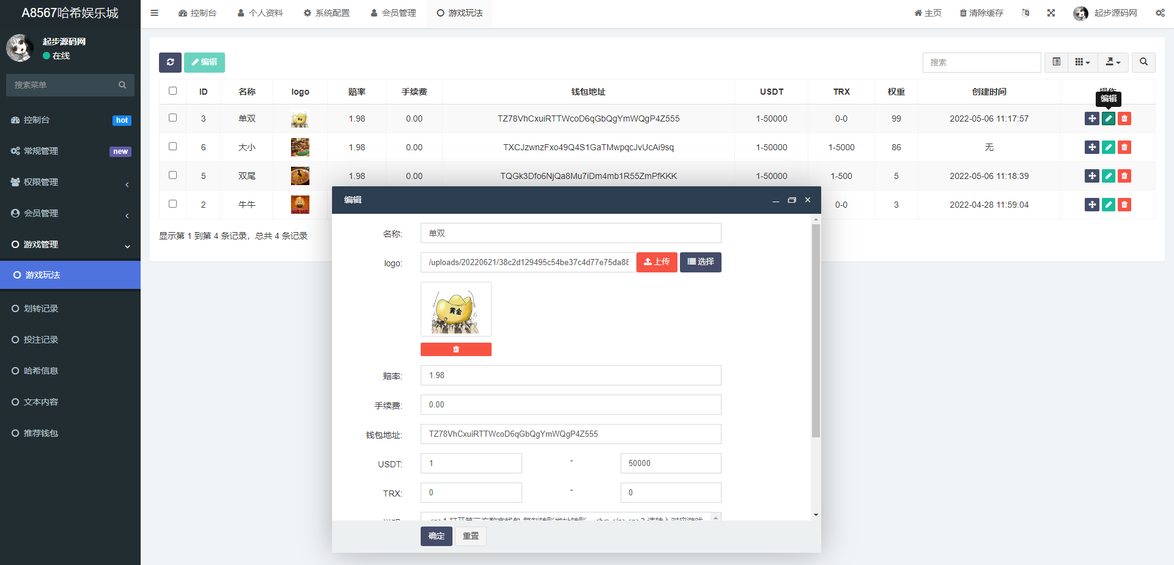Check the checkbox for row ID 5
This screenshot has height=565, width=1174.
coord(173,175)
